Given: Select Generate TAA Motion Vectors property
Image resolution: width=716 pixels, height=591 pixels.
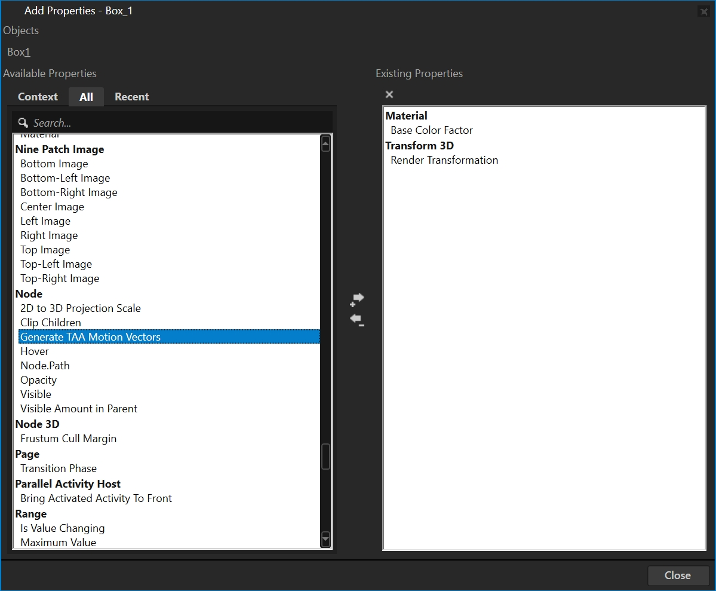Looking at the screenshot, I should coord(169,337).
